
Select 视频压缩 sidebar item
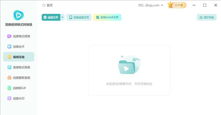(x=19, y=57)
